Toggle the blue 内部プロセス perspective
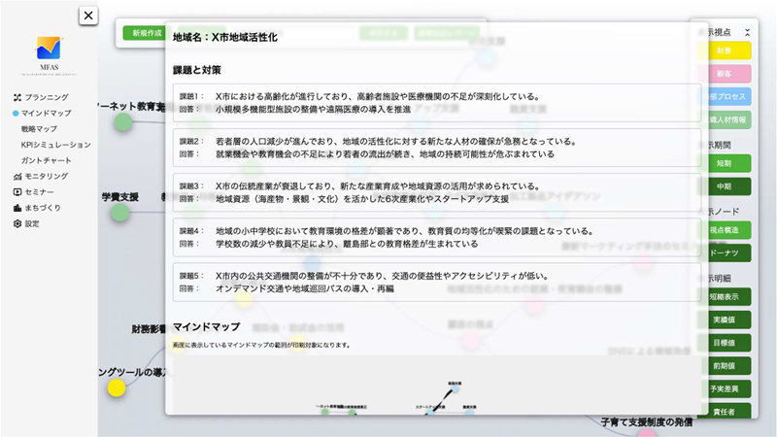The image size is (777, 437). click(724, 96)
